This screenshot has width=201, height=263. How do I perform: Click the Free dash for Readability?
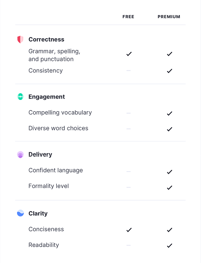(129, 245)
